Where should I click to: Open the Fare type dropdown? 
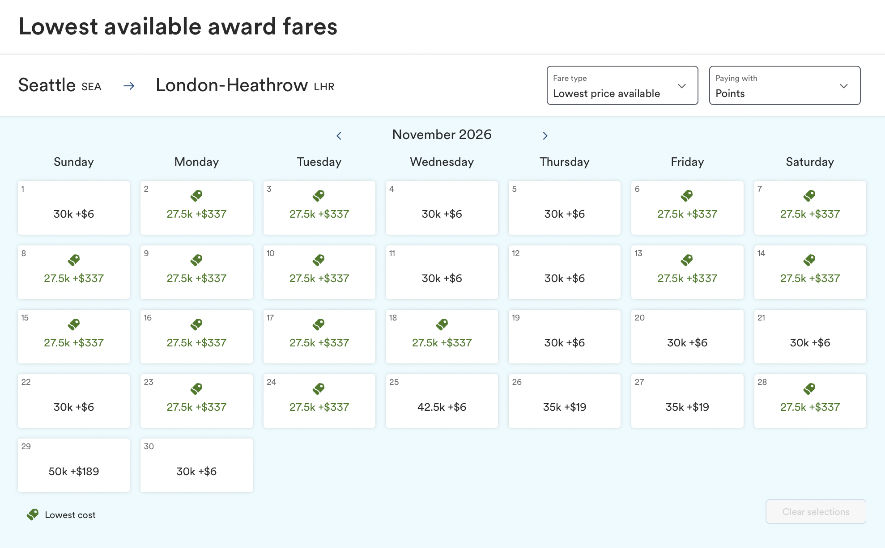(622, 85)
